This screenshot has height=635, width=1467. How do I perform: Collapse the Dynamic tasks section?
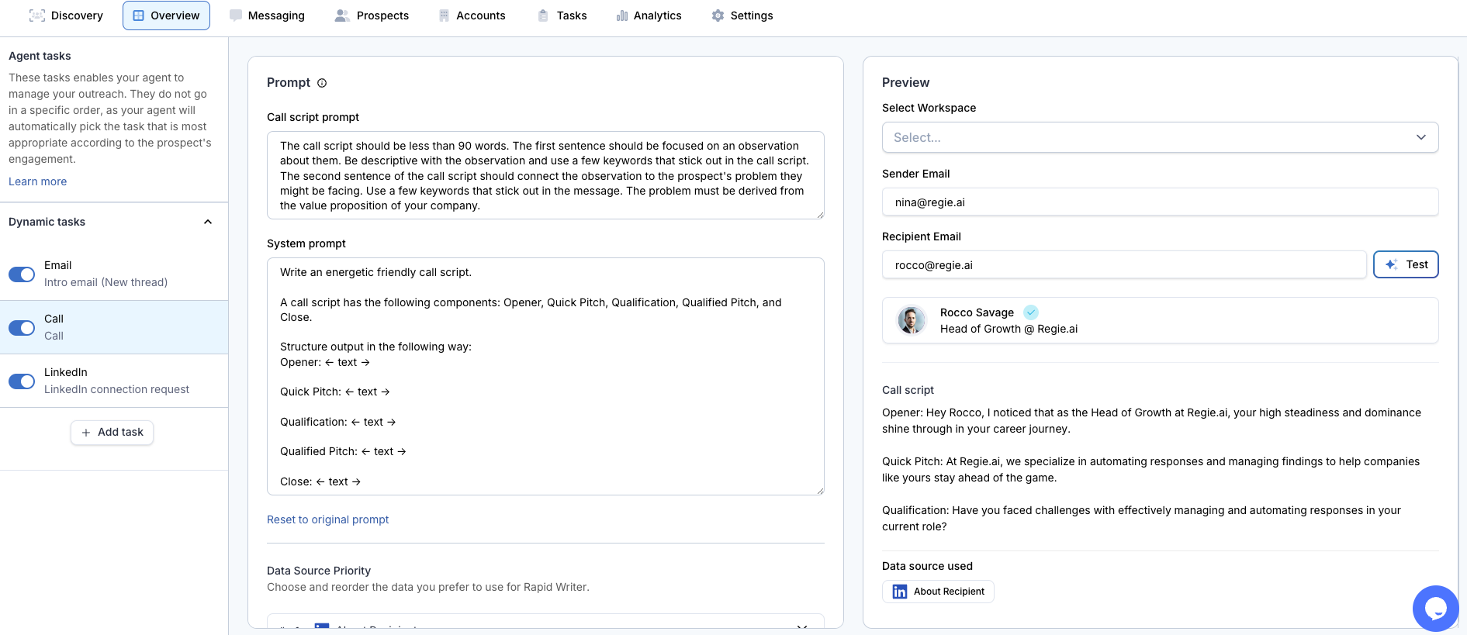point(208,222)
